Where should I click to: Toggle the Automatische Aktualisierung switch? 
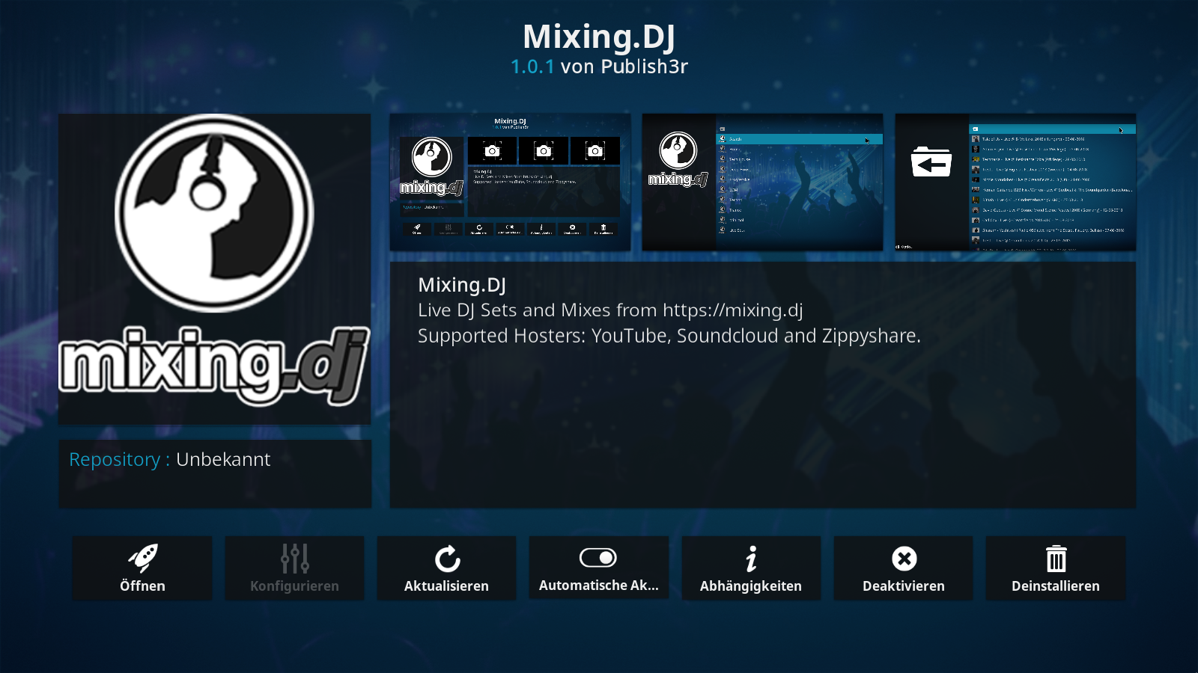(x=598, y=558)
